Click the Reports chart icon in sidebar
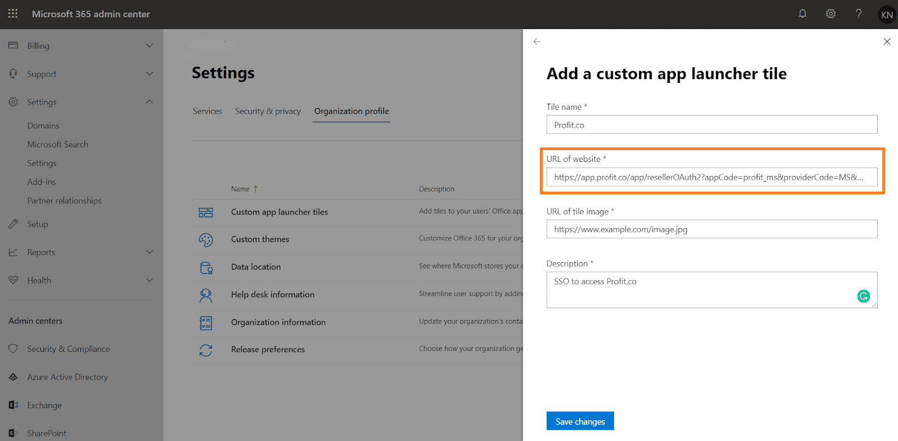This screenshot has width=898, height=441. coord(13,252)
